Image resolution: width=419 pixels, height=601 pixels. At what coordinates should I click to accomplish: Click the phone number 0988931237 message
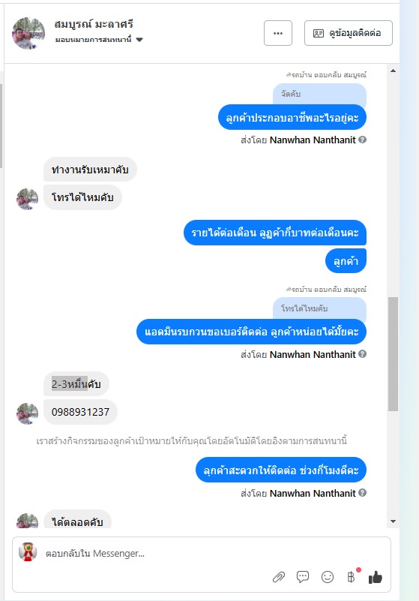click(80, 412)
